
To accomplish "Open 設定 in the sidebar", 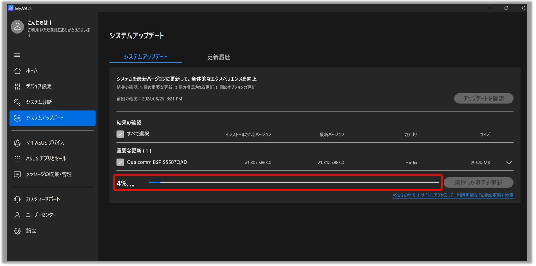I will tap(53, 231).
